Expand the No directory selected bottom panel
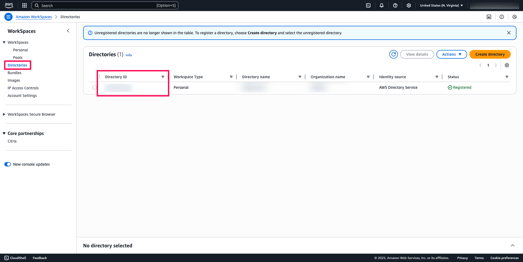Viewport: 523px width, 262px height. (513, 245)
